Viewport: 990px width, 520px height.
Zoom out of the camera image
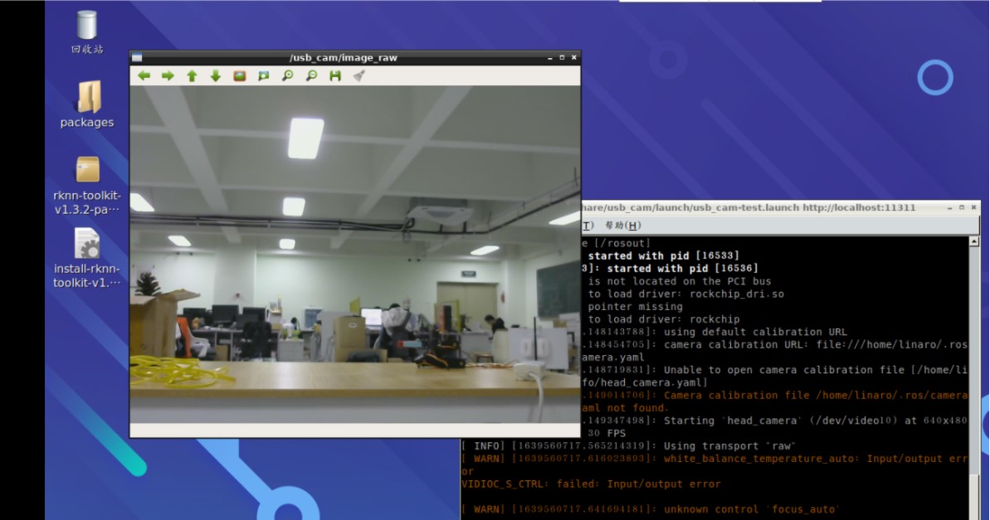pyautogui.click(x=311, y=75)
